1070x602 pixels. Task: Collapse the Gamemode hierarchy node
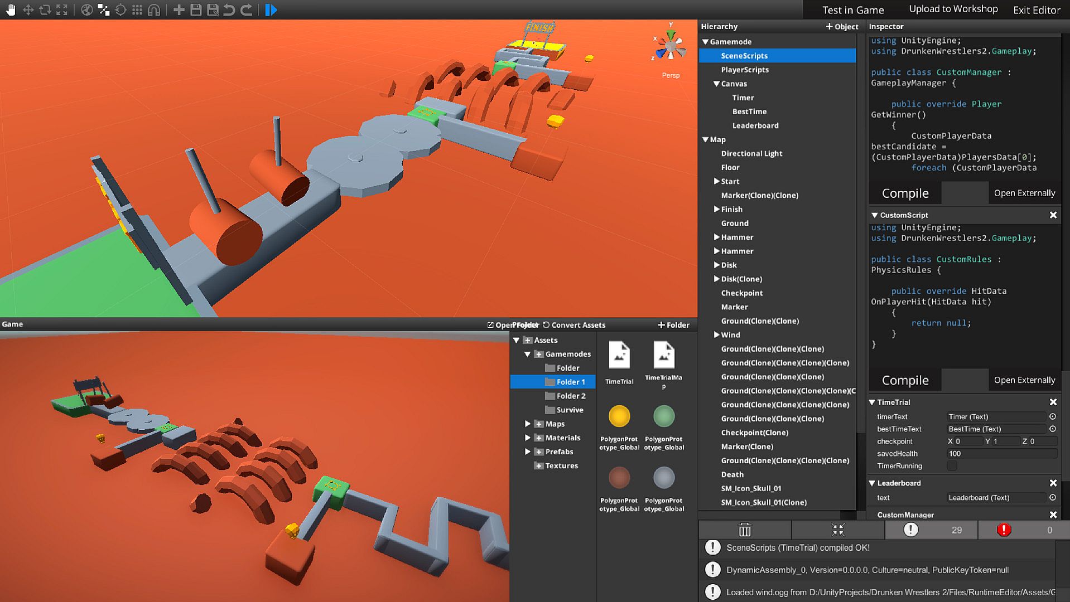pos(706,42)
